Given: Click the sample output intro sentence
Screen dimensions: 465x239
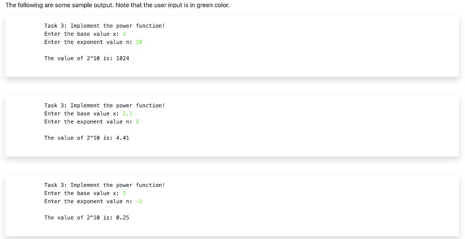Looking at the screenshot, I should coord(118,5).
